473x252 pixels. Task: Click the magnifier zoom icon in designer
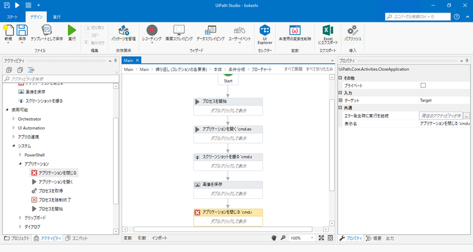click(283, 238)
